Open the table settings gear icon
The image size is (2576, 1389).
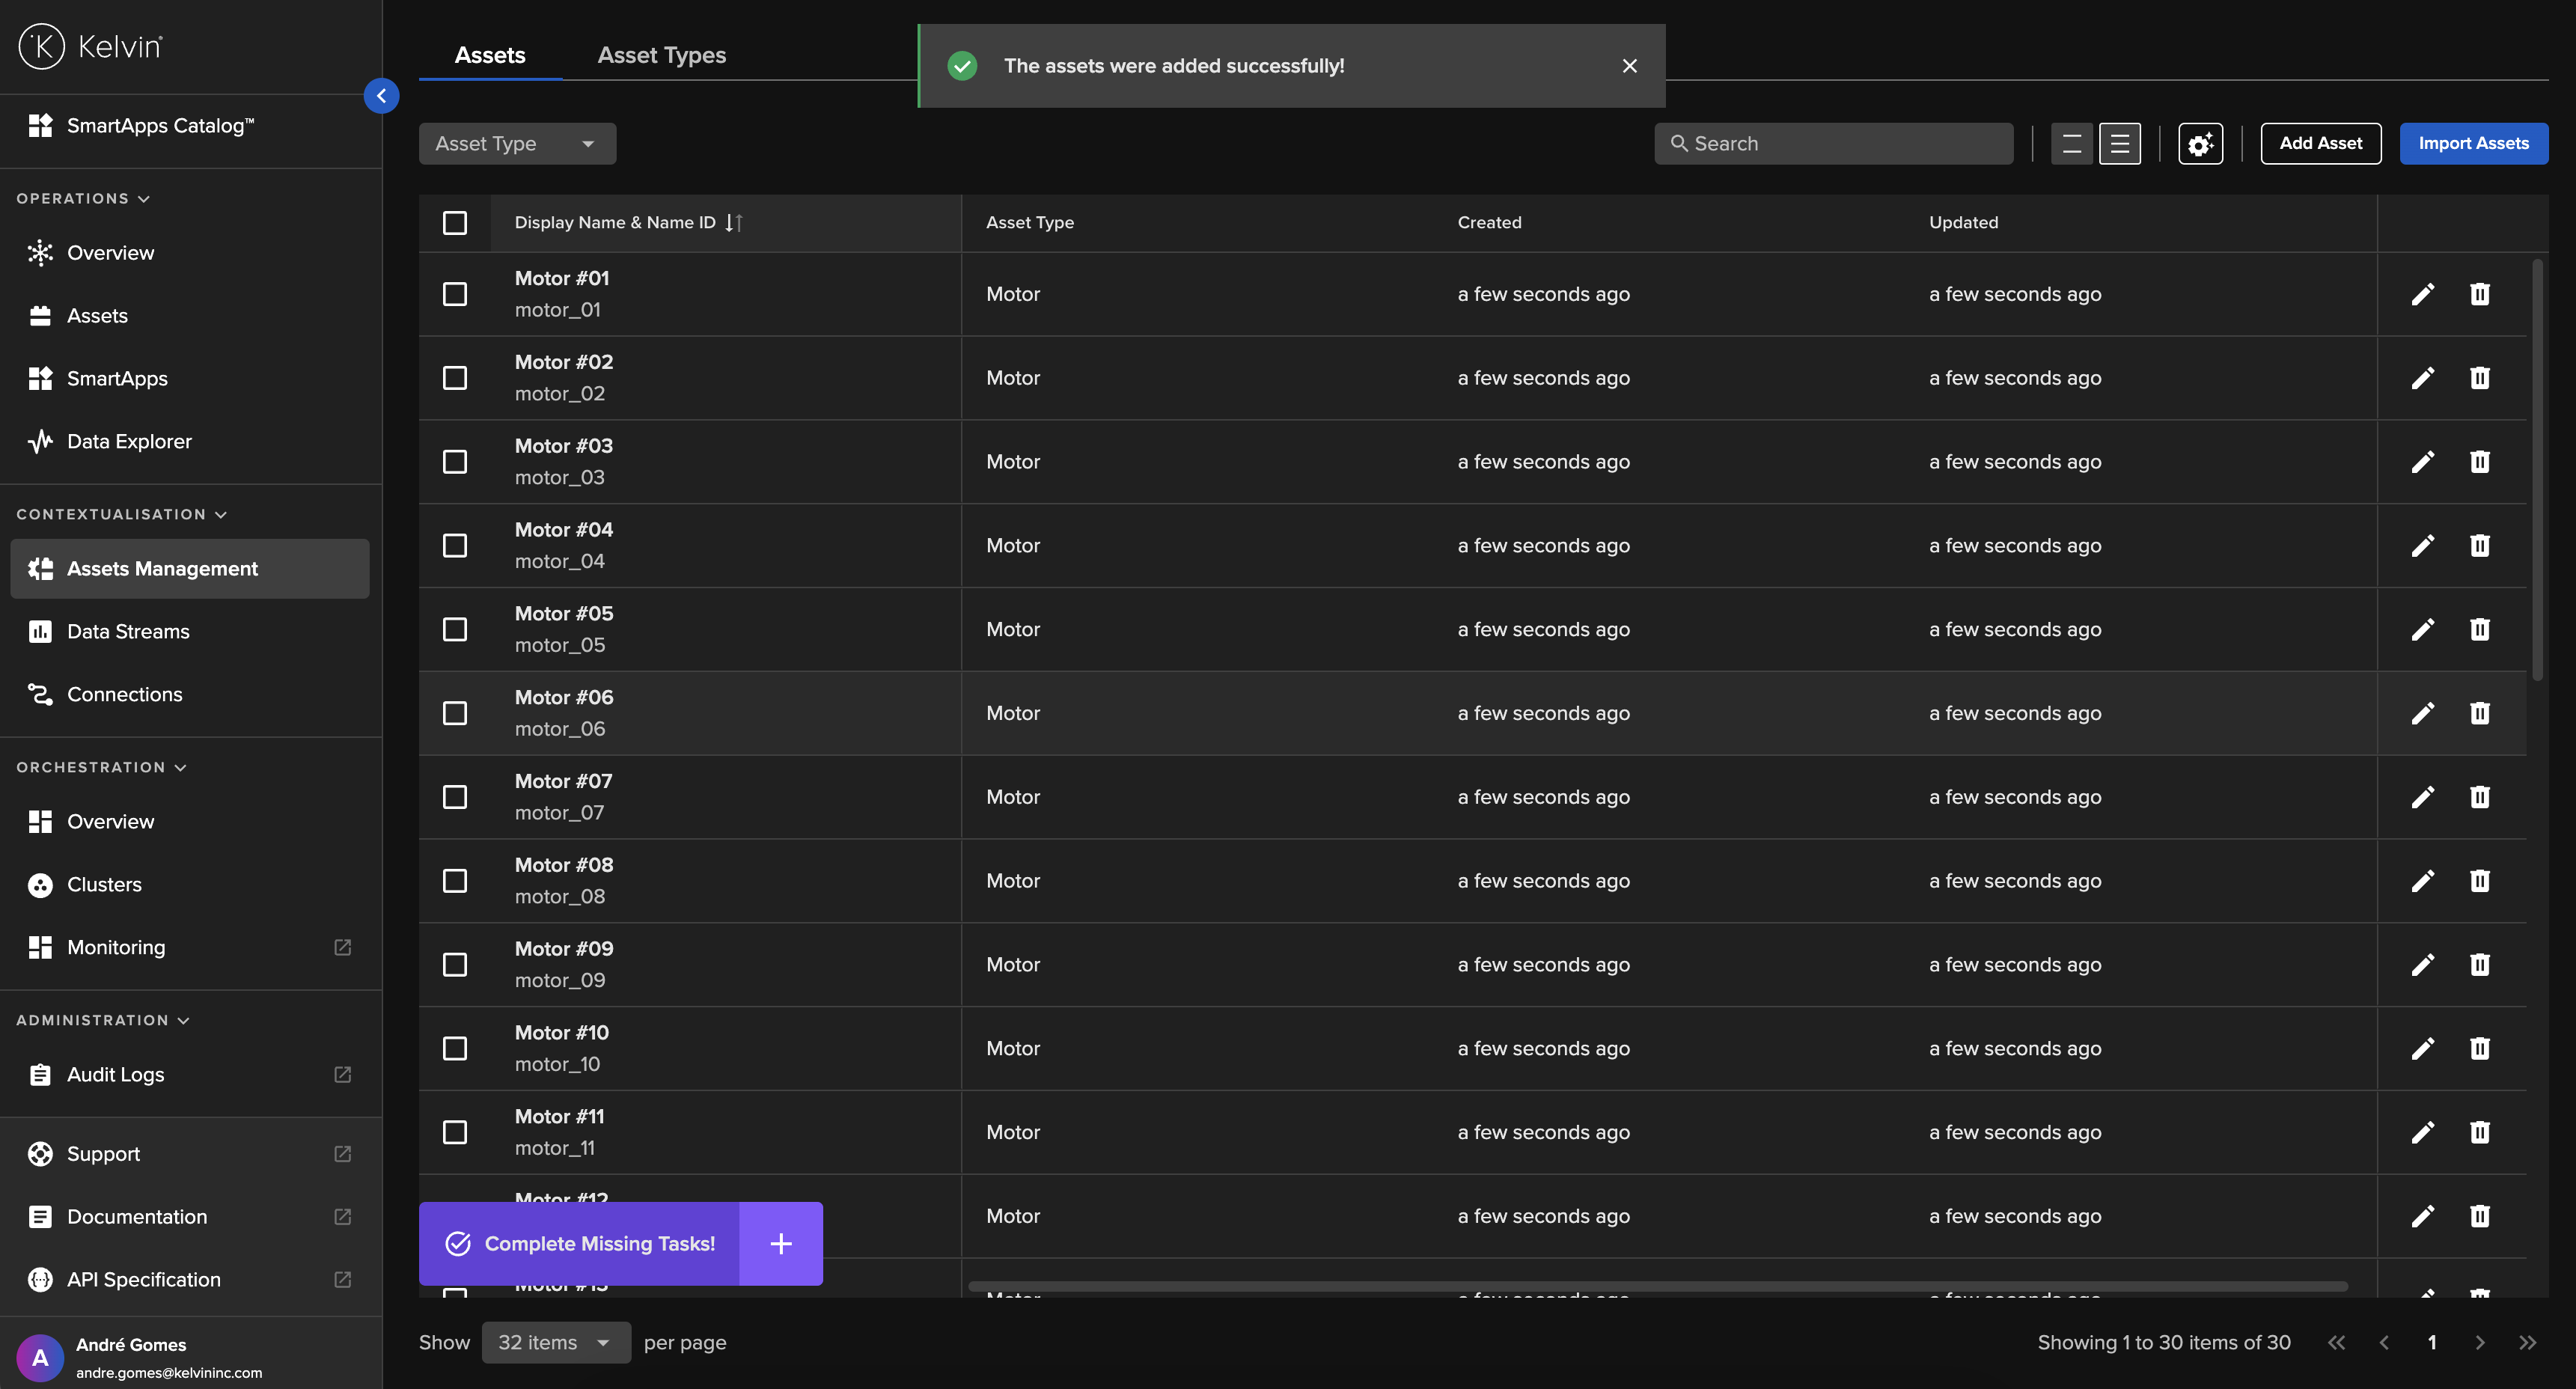pos(2200,143)
